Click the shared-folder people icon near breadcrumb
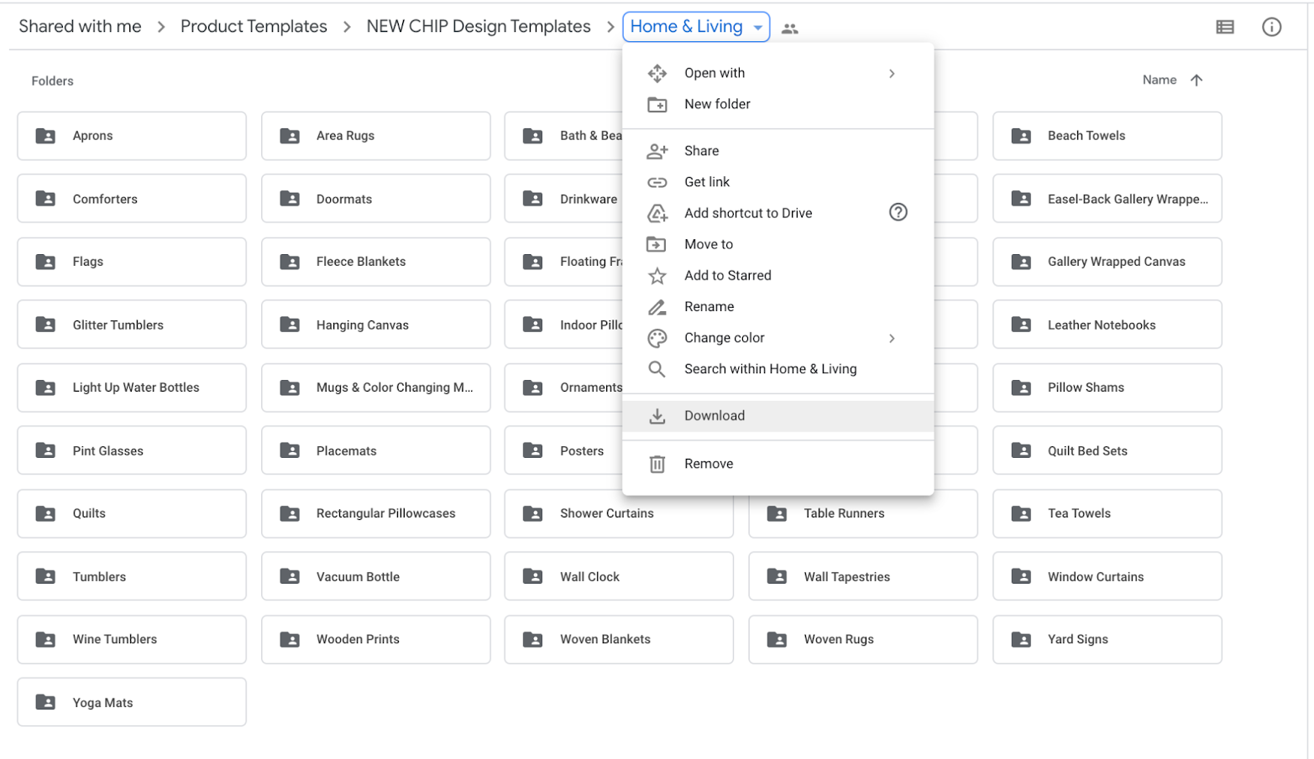Image resolution: width=1314 pixels, height=759 pixels. pyautogui.click(x=788, y=26)
